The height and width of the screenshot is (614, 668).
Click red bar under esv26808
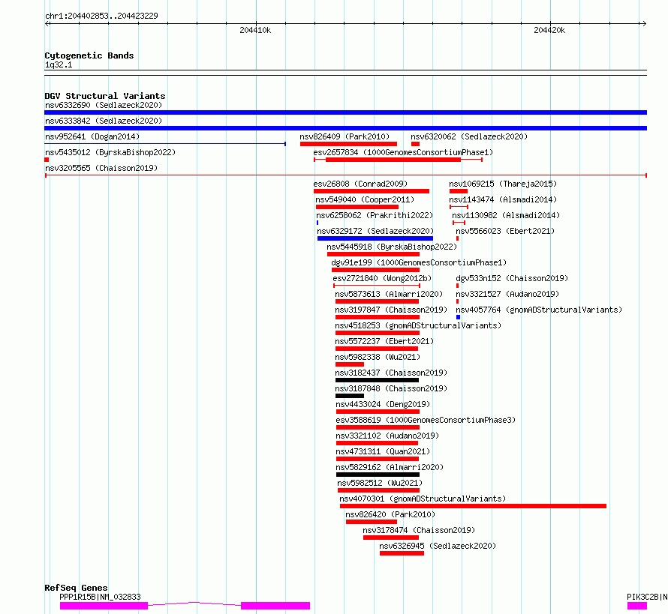372,191
